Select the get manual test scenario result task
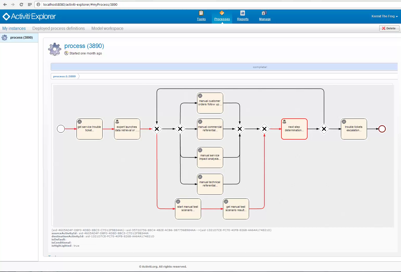 236,209
